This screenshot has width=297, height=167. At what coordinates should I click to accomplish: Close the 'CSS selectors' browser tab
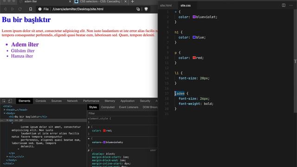click(125, 1)
